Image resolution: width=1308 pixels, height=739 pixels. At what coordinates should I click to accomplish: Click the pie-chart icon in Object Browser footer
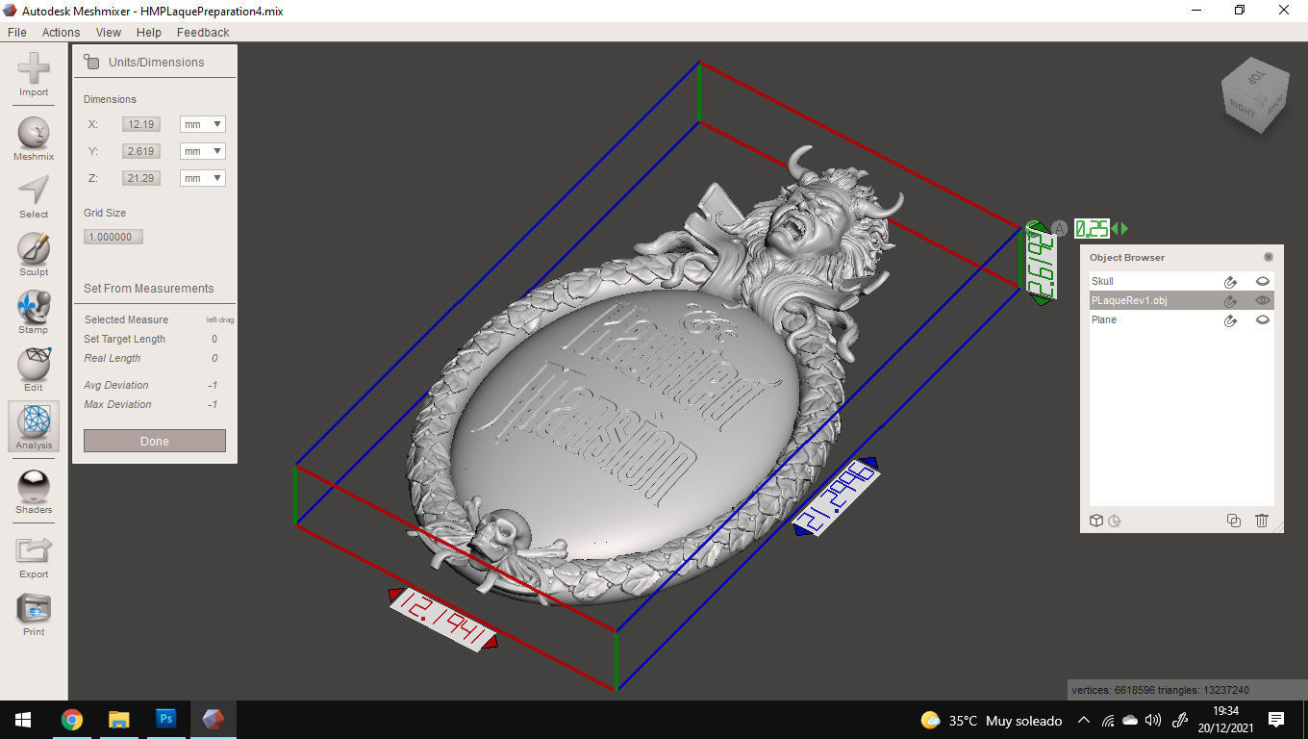pyautogui.click(x=1115, y=521)
